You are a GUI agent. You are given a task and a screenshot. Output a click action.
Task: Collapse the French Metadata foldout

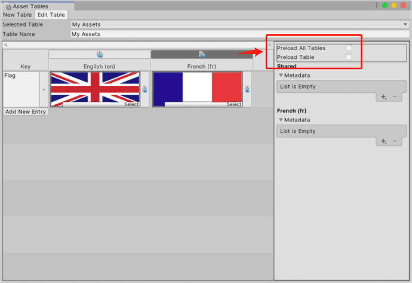tap(281, 120)
